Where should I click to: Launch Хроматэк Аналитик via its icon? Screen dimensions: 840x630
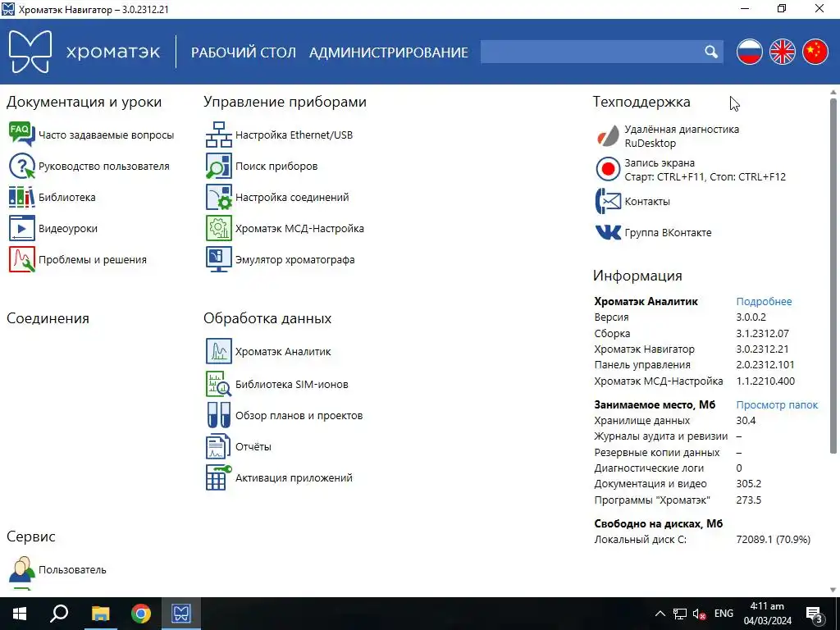pyautogui.click(x=218, y=351)
